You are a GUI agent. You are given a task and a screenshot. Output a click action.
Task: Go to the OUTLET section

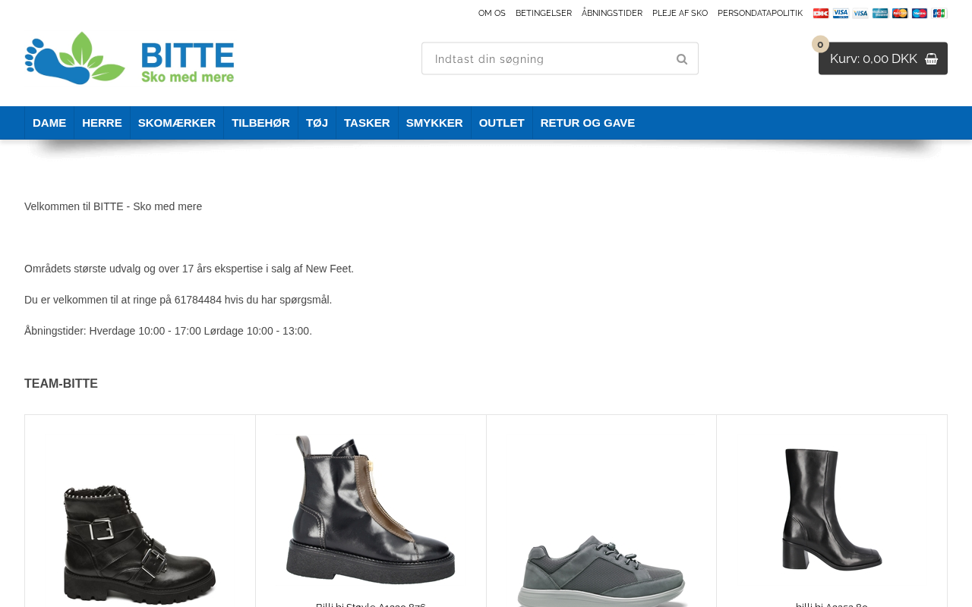click(501, 123)
